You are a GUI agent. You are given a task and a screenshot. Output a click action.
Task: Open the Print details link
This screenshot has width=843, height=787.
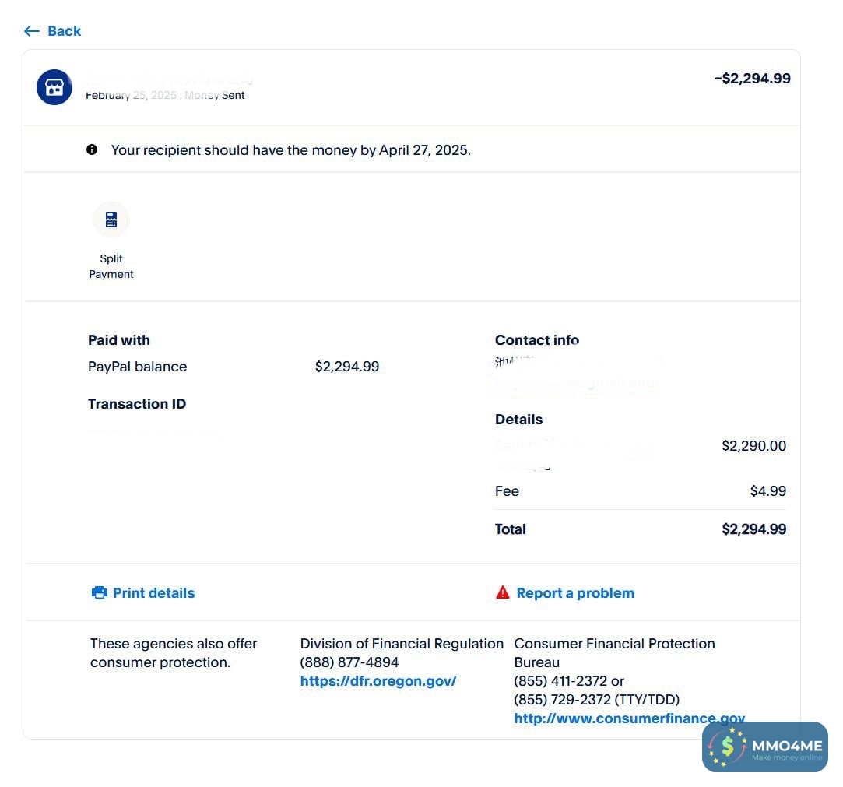[x=153, y=593]
